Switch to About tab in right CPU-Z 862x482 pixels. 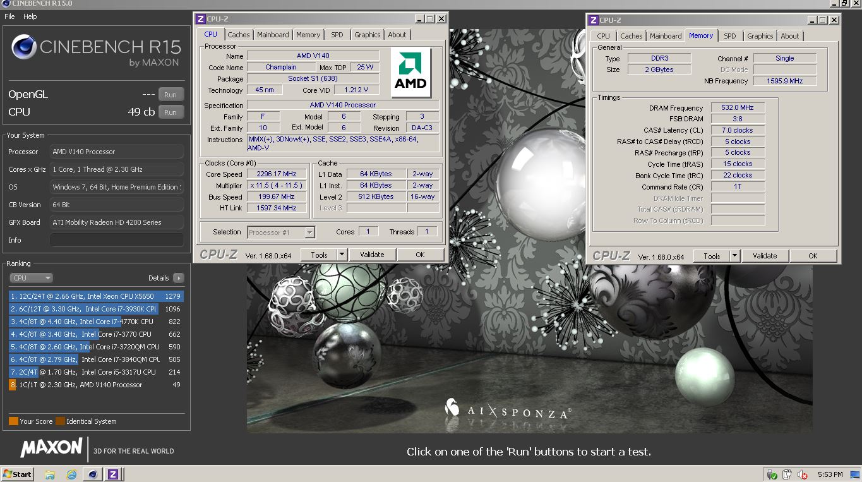[790, 36]
